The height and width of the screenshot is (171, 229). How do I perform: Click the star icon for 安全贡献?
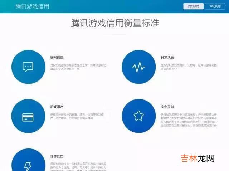pos(138,116)
